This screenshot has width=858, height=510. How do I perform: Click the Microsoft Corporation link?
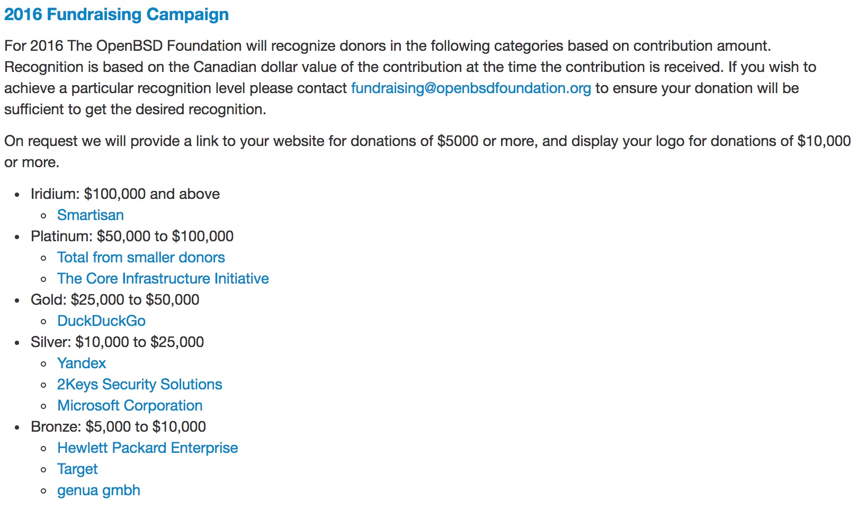click(130, 406)
